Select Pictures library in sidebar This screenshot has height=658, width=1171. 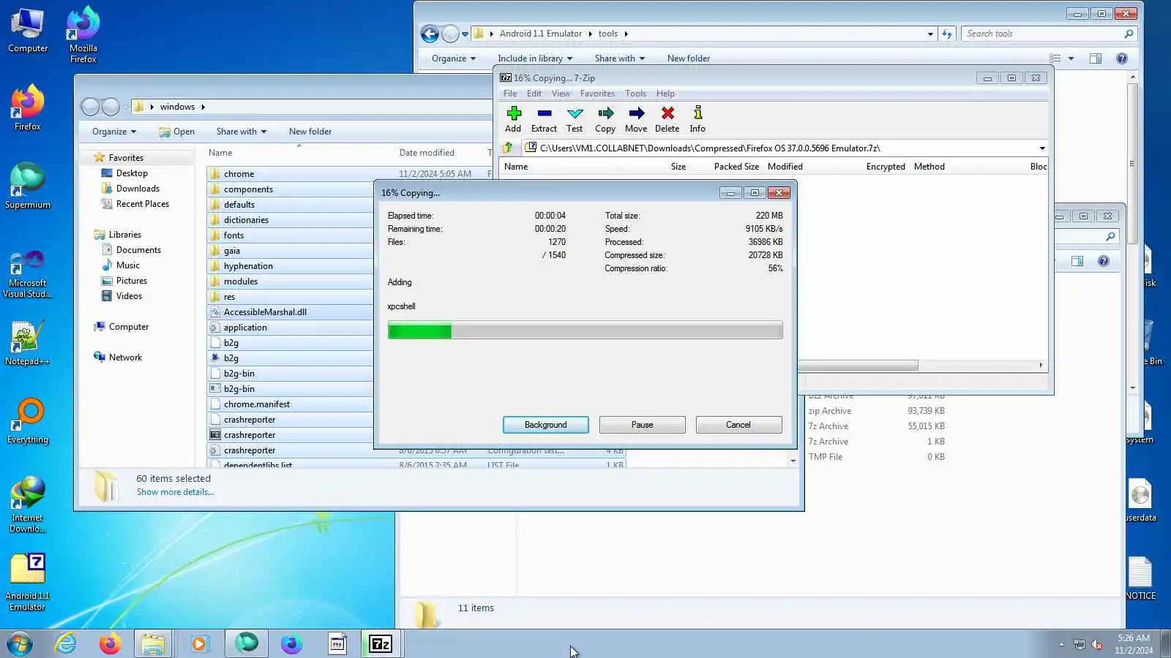(x=131, y=281)
